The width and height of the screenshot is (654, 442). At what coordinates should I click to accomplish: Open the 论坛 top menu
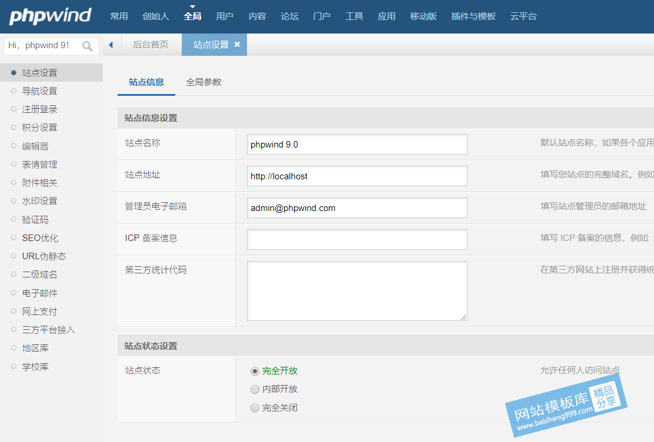290,16
